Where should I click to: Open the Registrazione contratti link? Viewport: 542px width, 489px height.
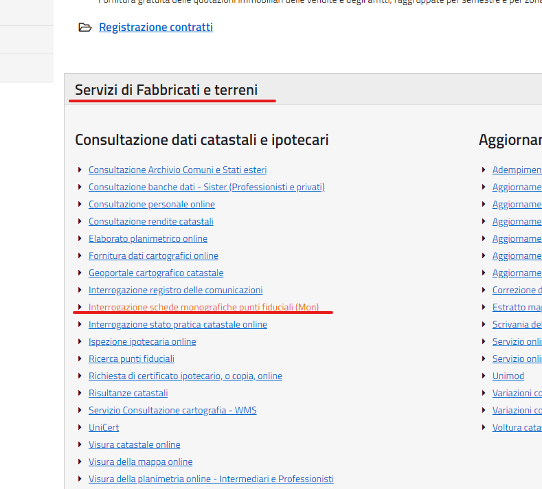(156, 27)
